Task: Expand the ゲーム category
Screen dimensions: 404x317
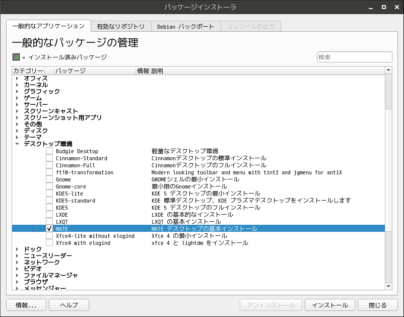Action: 17,98
